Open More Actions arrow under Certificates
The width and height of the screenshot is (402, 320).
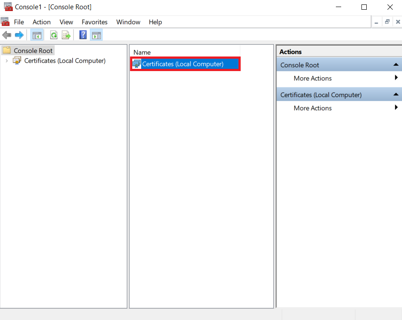point(396,107)
